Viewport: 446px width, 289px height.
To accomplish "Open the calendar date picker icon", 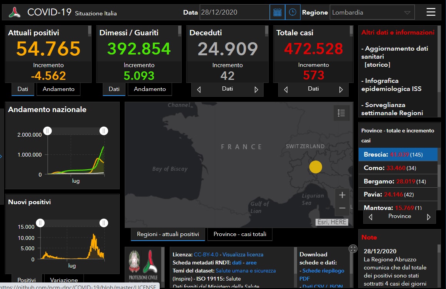I will click(277, 12).
